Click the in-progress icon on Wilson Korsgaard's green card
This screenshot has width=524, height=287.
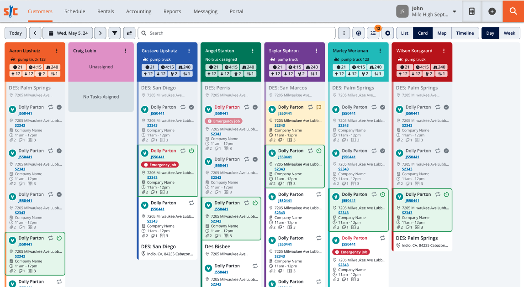click(x=446, y=194)
